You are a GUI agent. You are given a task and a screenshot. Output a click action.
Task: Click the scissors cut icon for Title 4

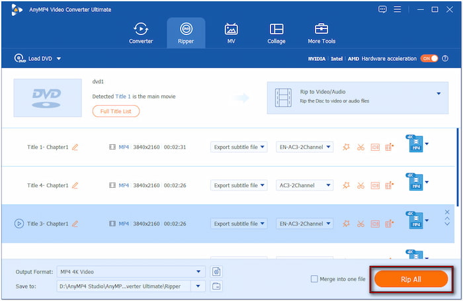(360, 185)
